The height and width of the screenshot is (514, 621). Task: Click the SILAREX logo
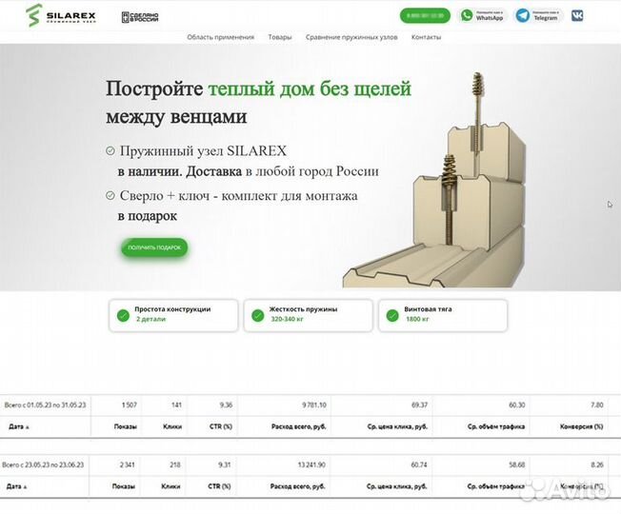pyautogui.click(x=61, y=16)
